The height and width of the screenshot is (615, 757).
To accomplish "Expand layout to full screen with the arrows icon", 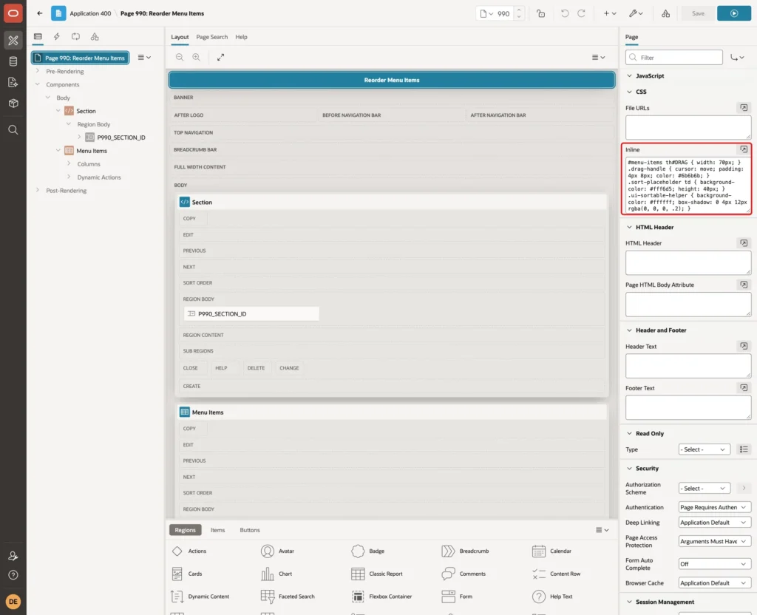I will pyautogui.click(x=220, y=57).
